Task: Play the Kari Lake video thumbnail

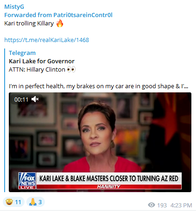Action: pos(100,142)
